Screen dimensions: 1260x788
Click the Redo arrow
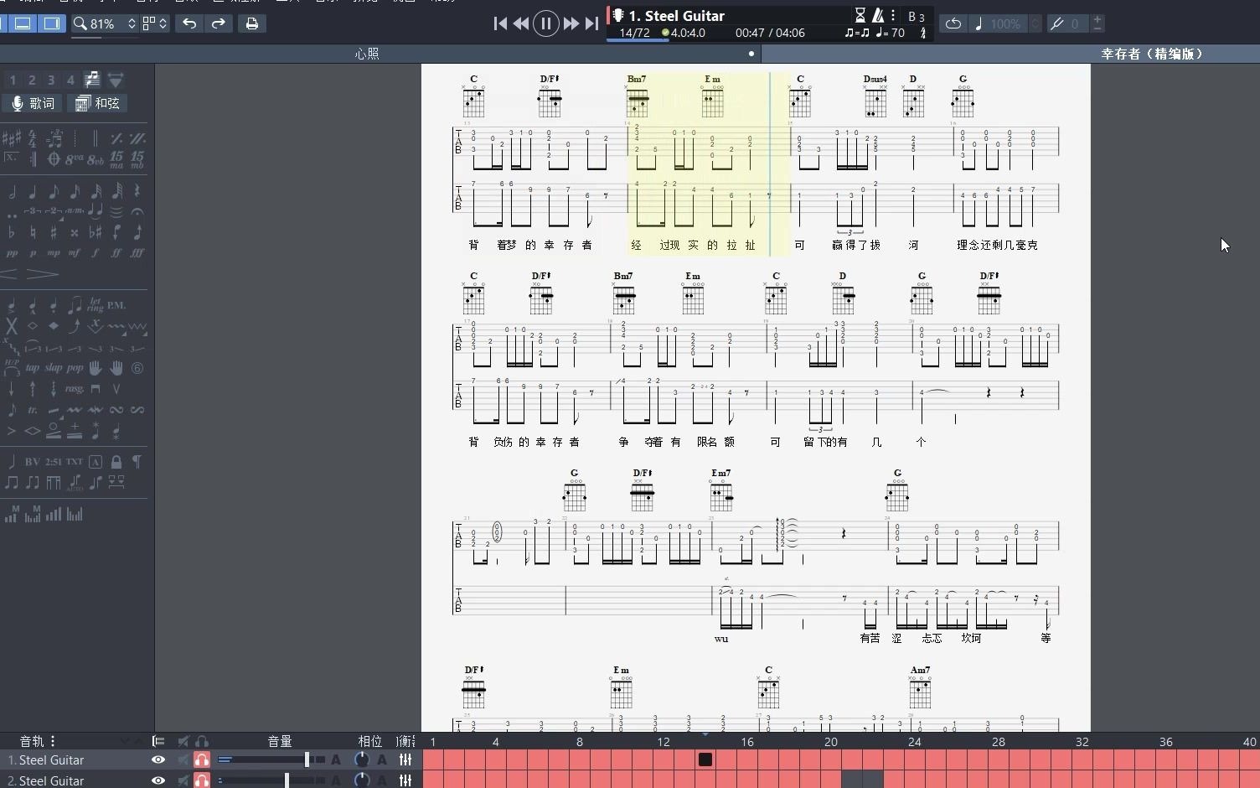pos(218,23)
